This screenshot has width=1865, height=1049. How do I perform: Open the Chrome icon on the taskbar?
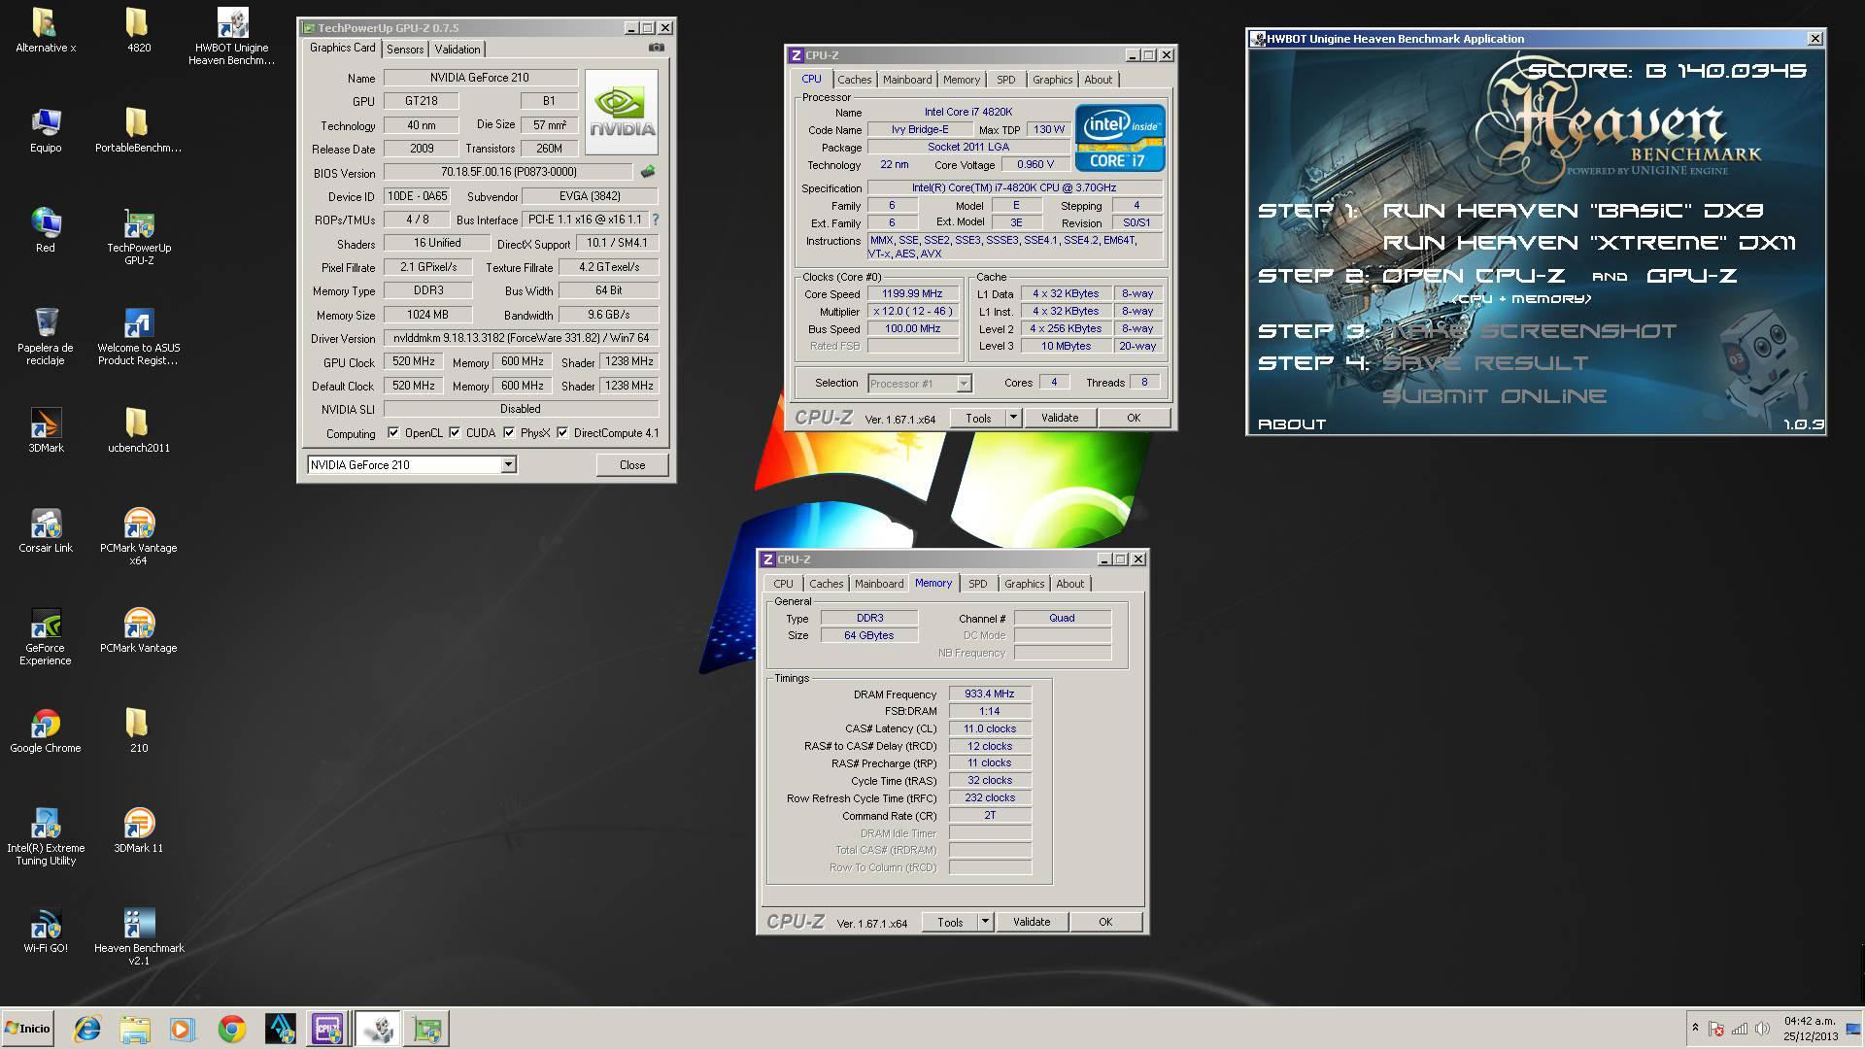pyautogui.click(x=231, y=1029)
